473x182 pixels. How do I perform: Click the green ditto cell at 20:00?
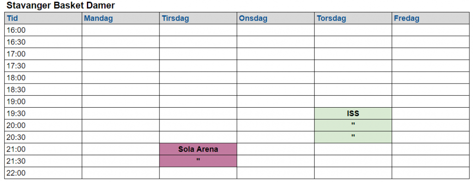pos(353,125)
